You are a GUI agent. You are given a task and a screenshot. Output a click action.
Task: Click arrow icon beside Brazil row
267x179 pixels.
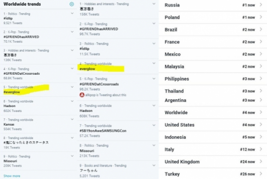click(x=261, y=30)
